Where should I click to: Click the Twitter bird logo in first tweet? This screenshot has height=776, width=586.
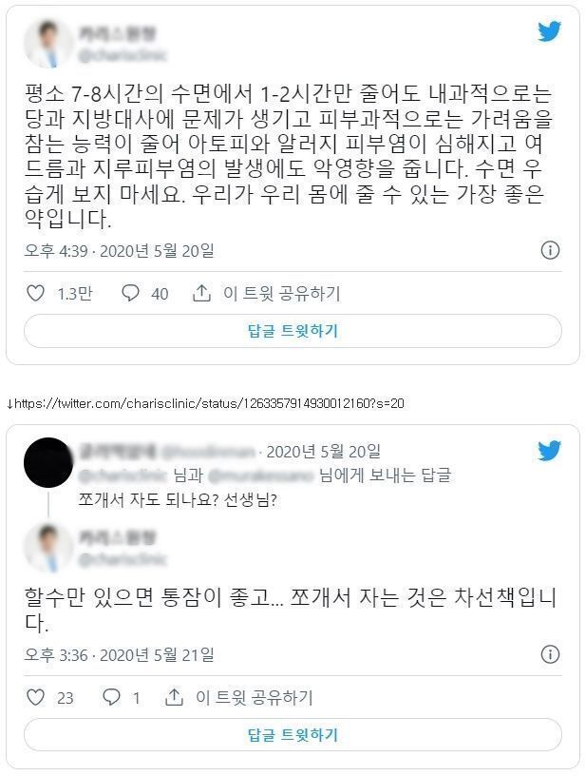(x=550, y=31)
